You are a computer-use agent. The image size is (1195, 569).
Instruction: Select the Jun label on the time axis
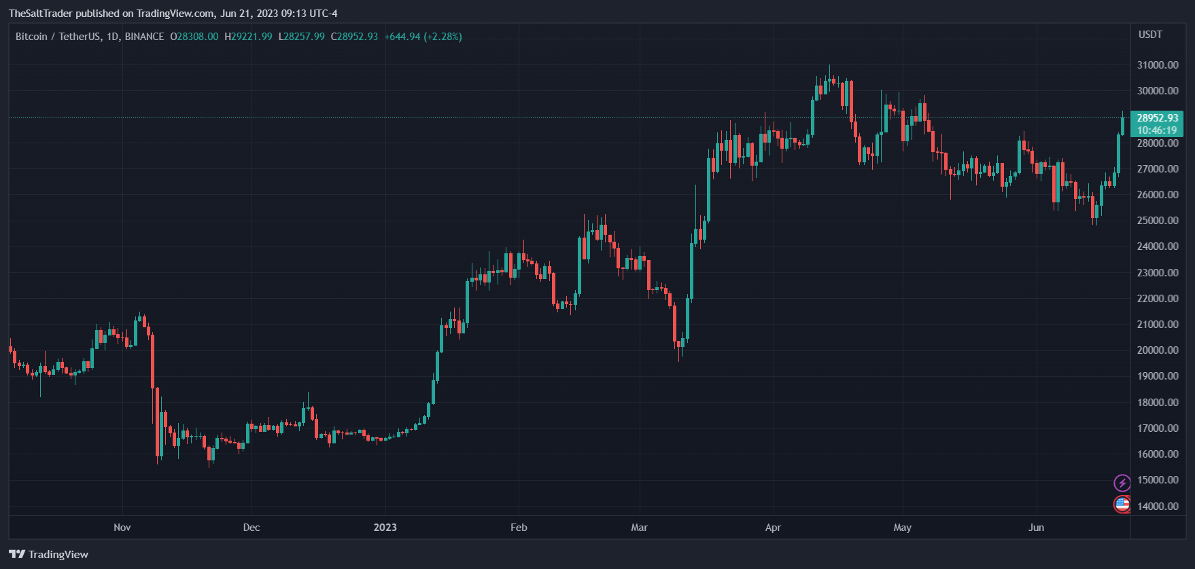(x=1036, y=528)
